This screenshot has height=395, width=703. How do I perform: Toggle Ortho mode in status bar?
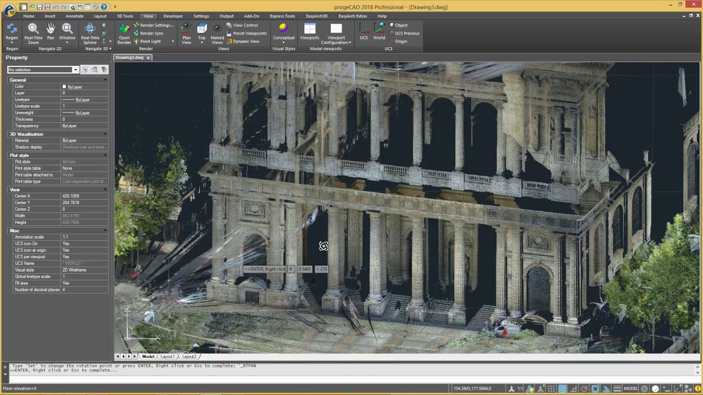[x=574, y=388]
